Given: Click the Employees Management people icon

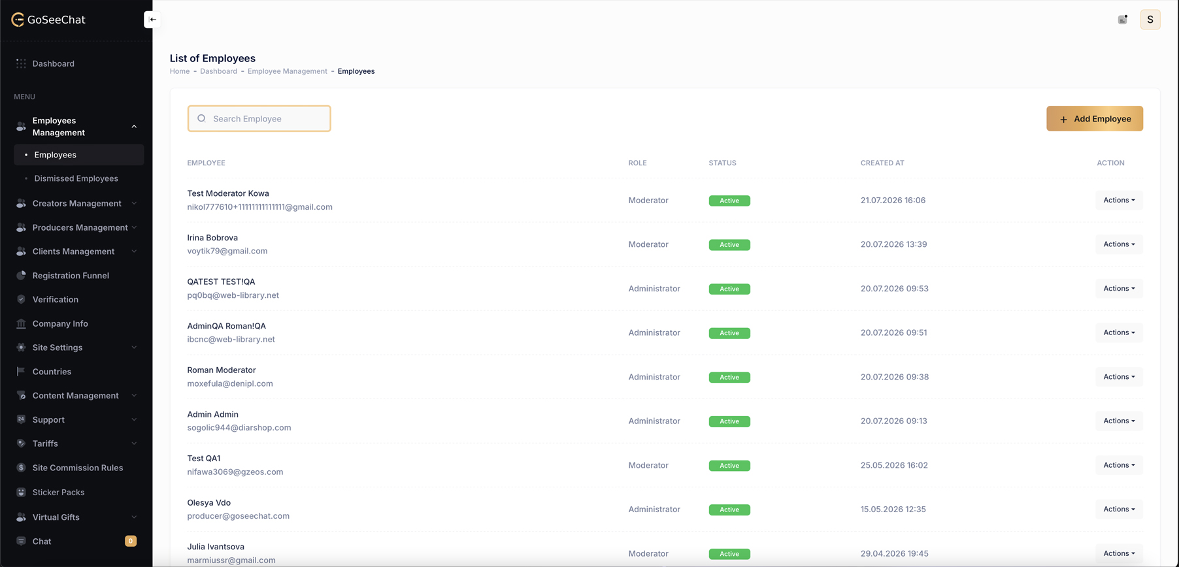Looking at the screenshot, I should coord(21,126).
